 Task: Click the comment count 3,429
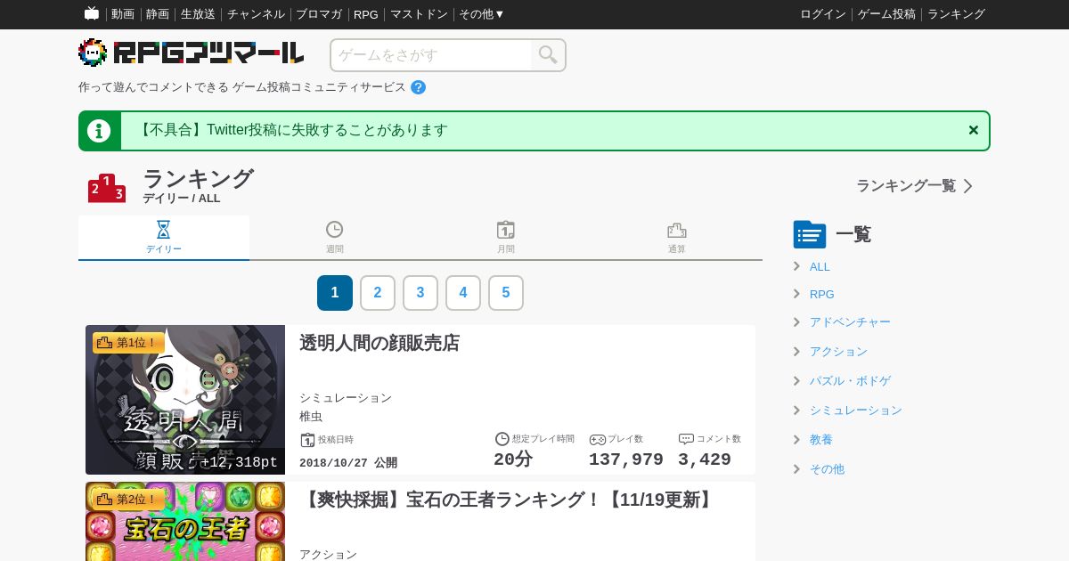[705, 459]
